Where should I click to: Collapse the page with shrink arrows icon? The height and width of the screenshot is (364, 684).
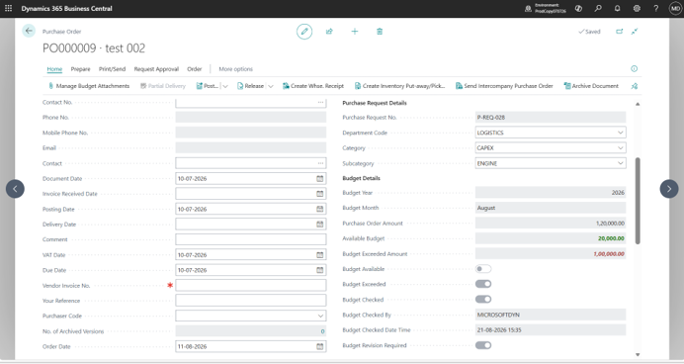(x=635, y=32)
